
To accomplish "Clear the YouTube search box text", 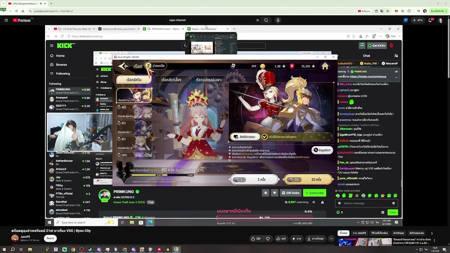I will pos(257,20).
